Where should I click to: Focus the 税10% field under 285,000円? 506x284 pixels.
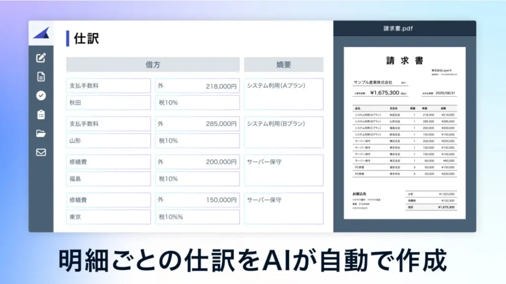click(197, 141)
